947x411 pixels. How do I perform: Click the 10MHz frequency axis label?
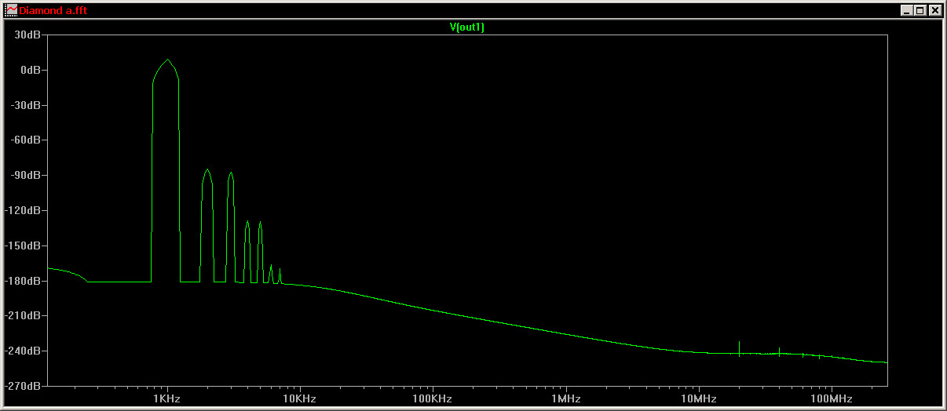pyautogui.click(x=699, y=399)
